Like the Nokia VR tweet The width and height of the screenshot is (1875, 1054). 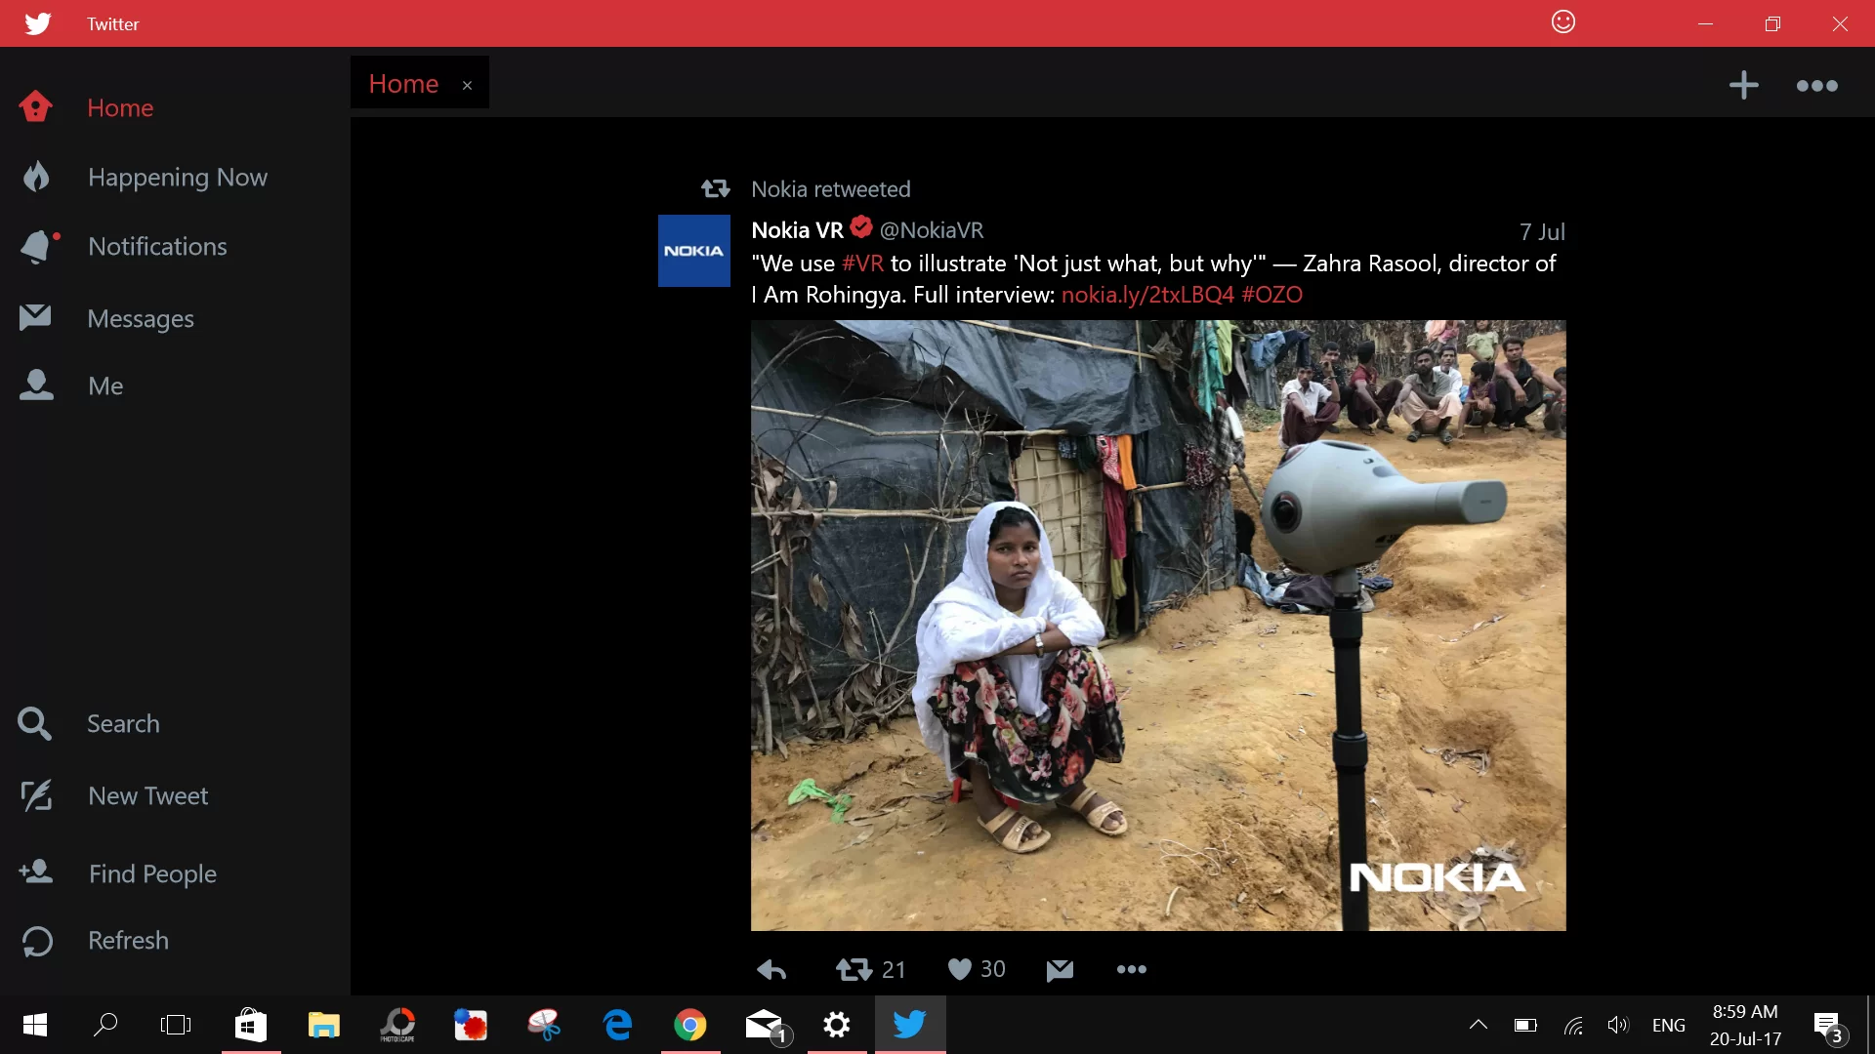960,969
